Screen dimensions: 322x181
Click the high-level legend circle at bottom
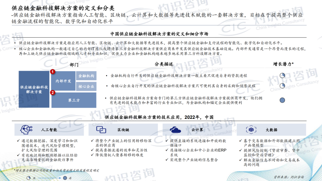click(x=65, y=178)
